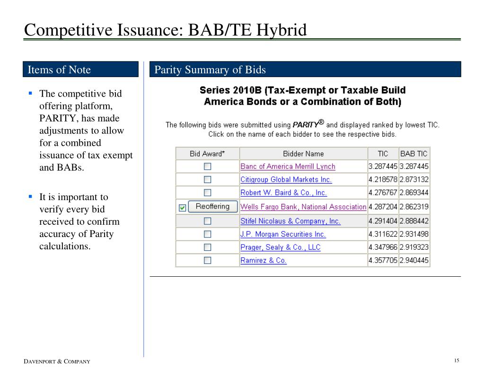Click the Parity Summary of Bids header
Viewport: 484px width, 369px height.
click(305, 70)
